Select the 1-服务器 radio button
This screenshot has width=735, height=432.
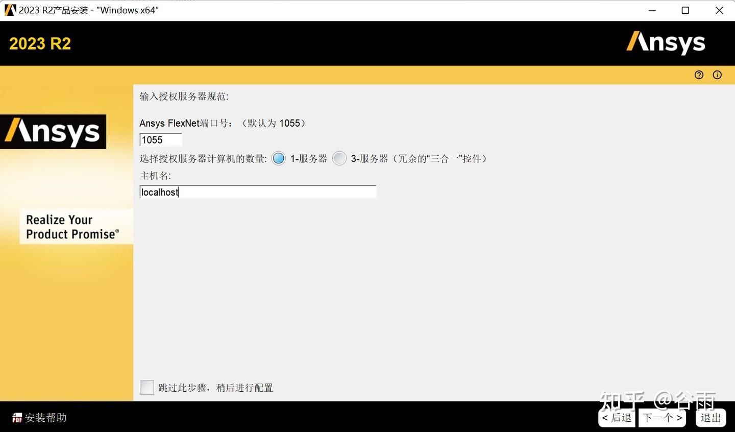coord(279,158)
